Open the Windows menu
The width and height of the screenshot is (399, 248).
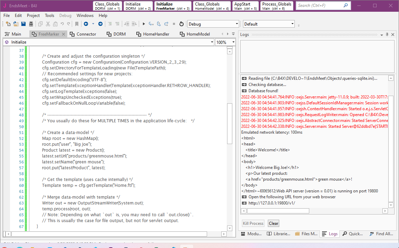click(85, 16)
